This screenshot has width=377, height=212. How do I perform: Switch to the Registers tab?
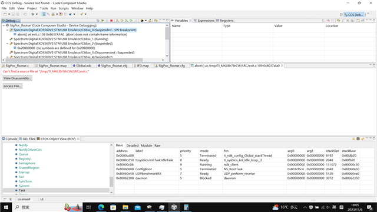[224, 21]
